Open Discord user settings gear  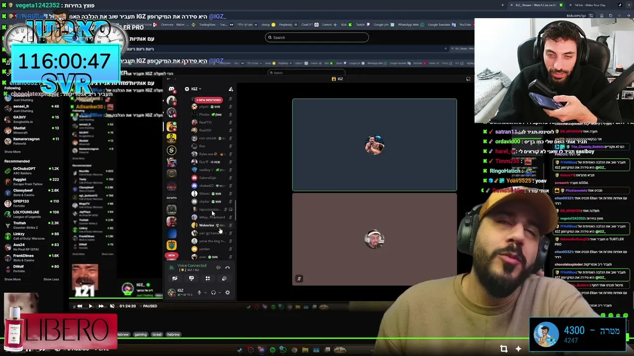[227, 292]
